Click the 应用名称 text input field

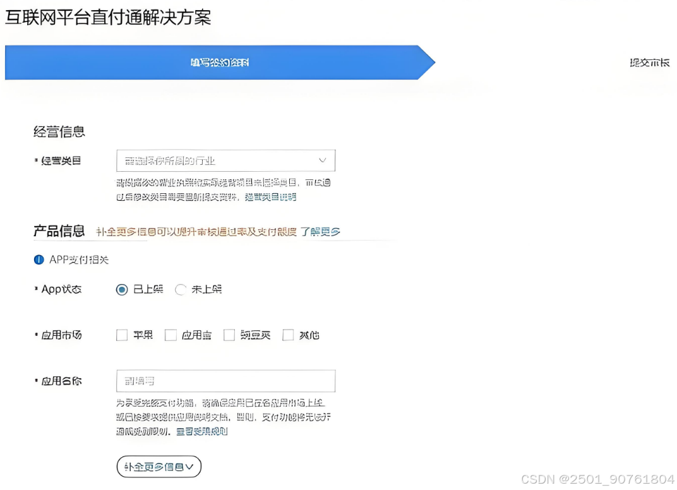tap(225, 381)
